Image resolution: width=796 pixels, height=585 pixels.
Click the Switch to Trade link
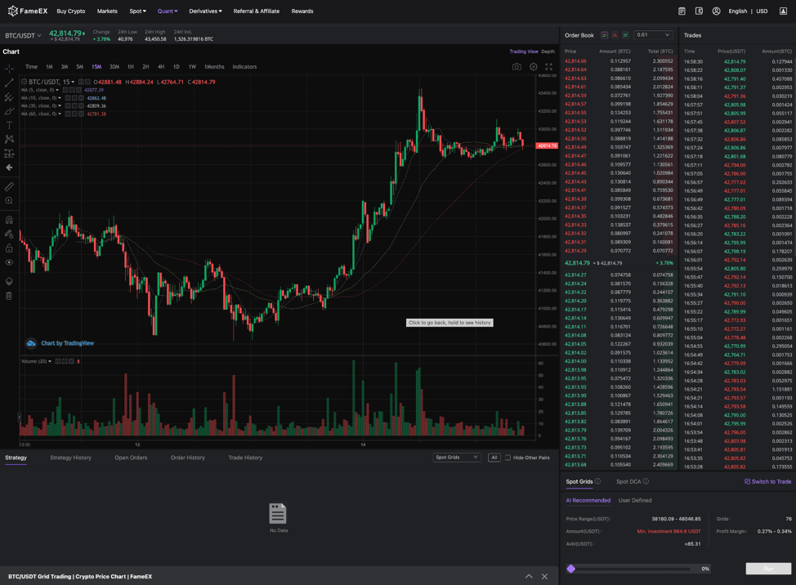(x=767, y=481)
